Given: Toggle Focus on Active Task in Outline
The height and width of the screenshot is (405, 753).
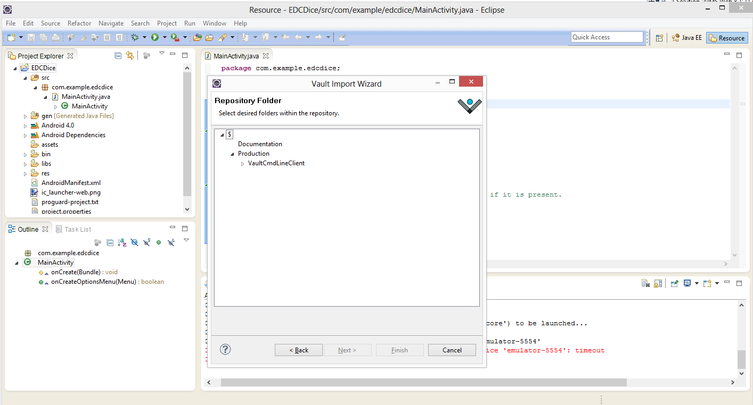Looking at the screenshot, I should coord(97,242).
